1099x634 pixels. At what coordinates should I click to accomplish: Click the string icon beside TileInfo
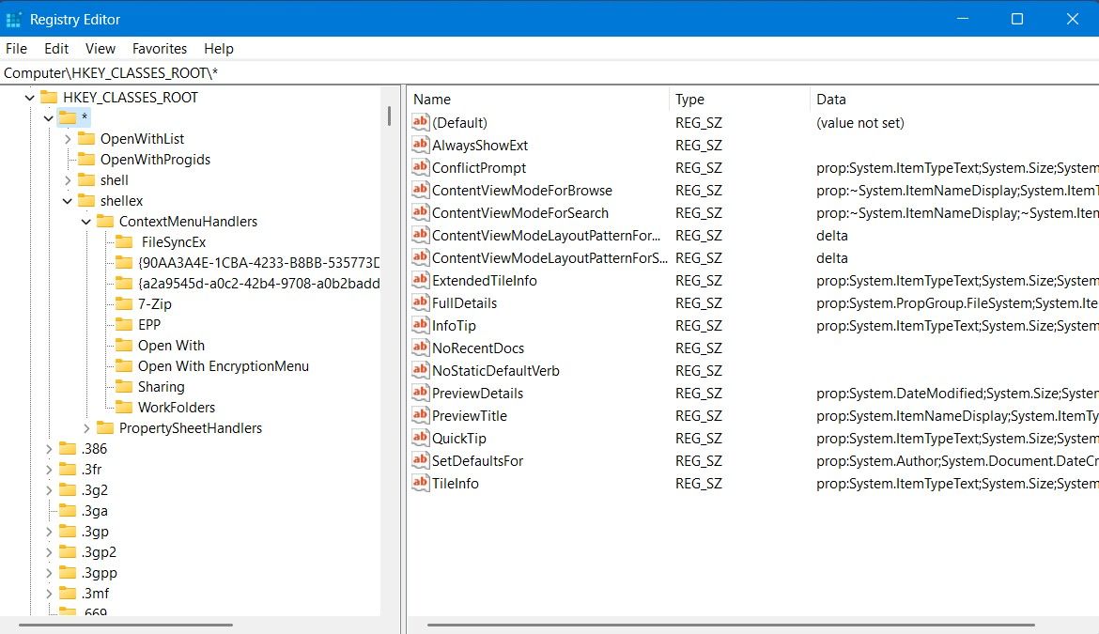tap(420, 483)
